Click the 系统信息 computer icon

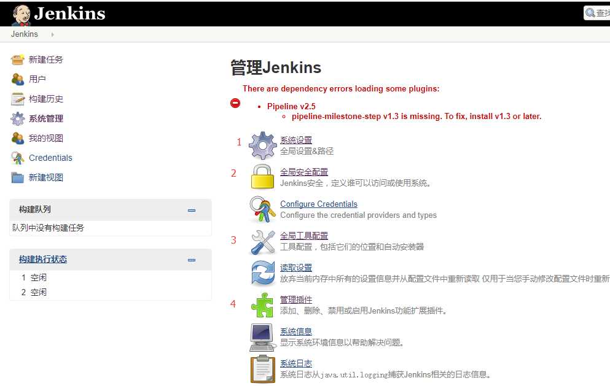coord(262,338)
